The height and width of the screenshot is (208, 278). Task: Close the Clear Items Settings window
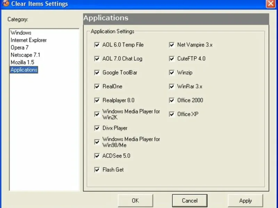click(x=271, y=3)
